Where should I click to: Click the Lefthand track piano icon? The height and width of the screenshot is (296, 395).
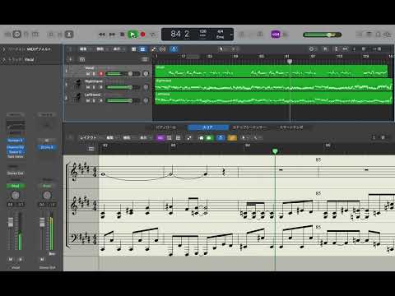pyautogui.click(x=78, y=98)
